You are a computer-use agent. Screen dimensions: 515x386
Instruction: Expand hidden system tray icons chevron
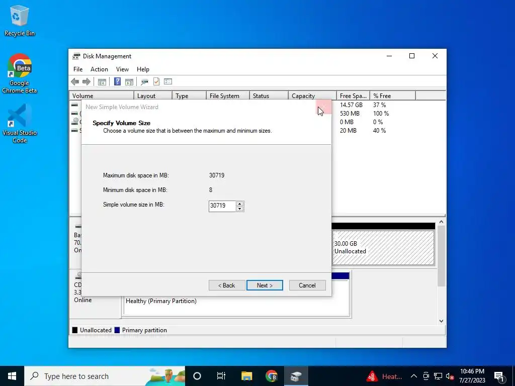(x=414, y=376)
